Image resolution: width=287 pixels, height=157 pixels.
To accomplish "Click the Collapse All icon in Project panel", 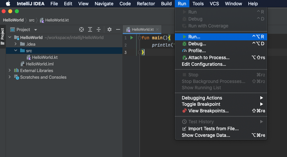I will coord(99,29).
